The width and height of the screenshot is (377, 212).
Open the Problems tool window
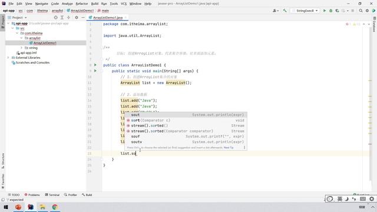32,195
